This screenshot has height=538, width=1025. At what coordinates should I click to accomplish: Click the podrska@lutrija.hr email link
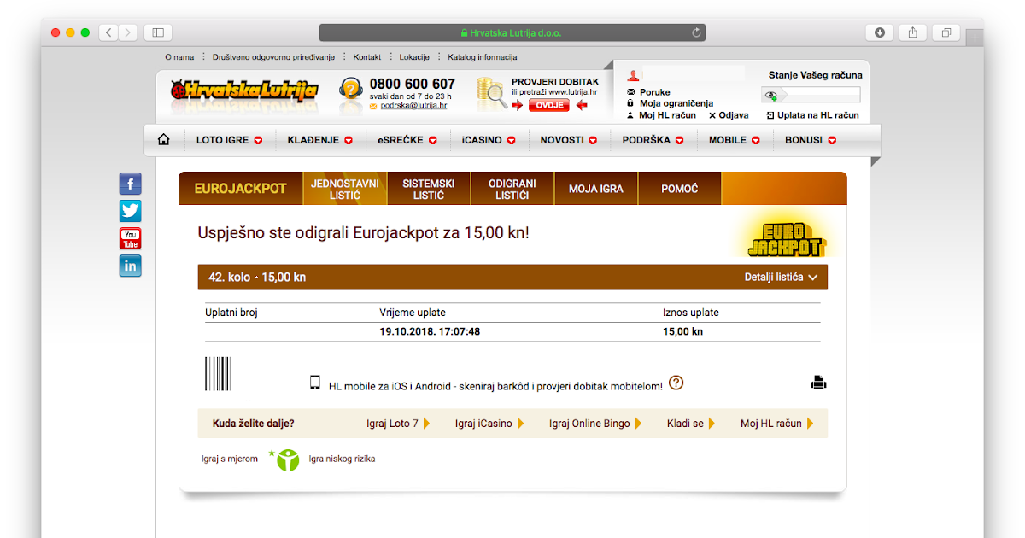point(413,105)
